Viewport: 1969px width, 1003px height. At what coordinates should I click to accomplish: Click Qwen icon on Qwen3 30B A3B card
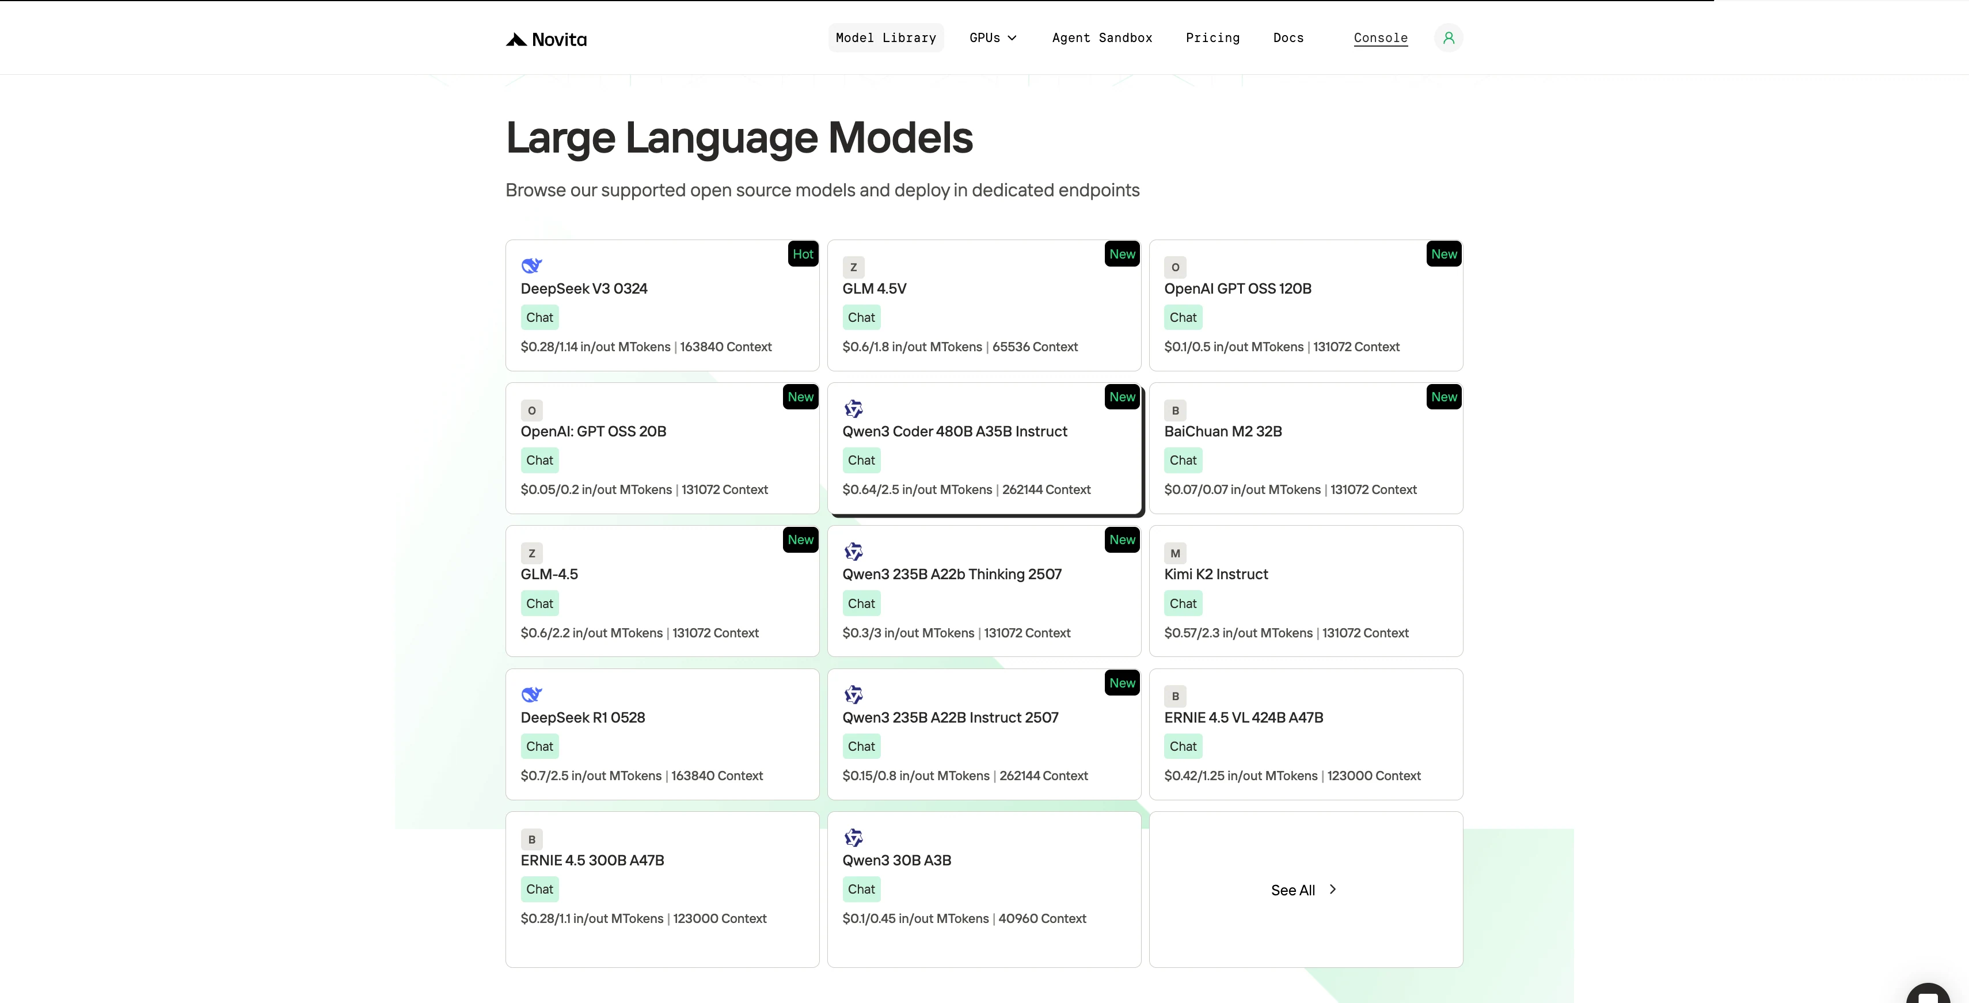click(853, 838)
